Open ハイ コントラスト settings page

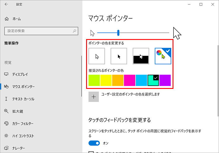23,136
